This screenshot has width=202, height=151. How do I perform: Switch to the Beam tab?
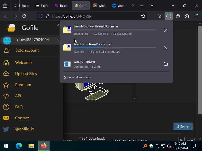tap(61, 6)
